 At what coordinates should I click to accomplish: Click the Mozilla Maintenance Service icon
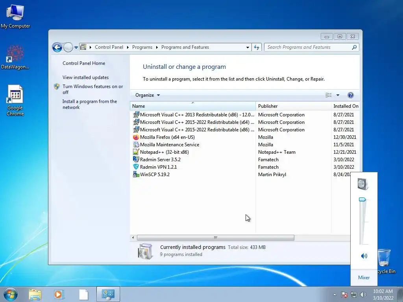136,145
